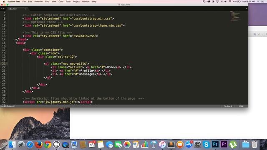This screenshot has height=150, width=267.
Task: Open Numbers bar-chart icon in dock
Action: point(145,145)
